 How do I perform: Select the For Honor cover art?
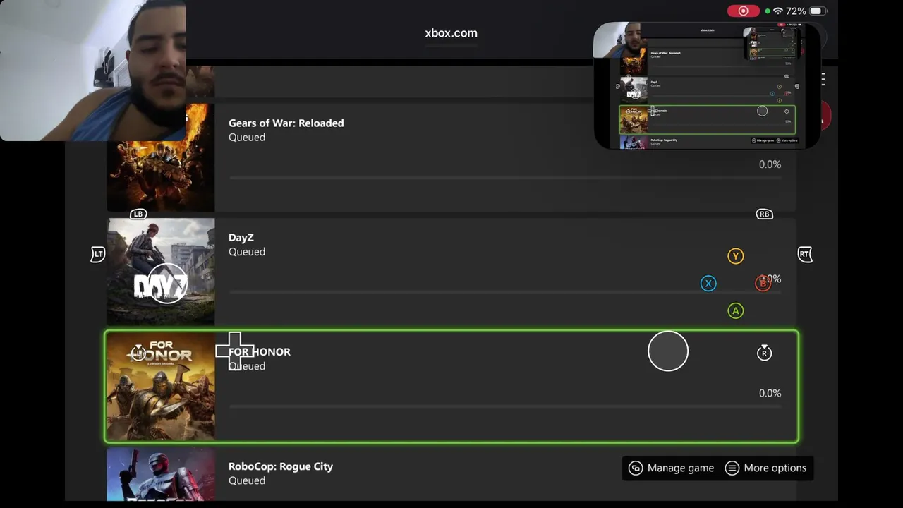pos(161,387)
